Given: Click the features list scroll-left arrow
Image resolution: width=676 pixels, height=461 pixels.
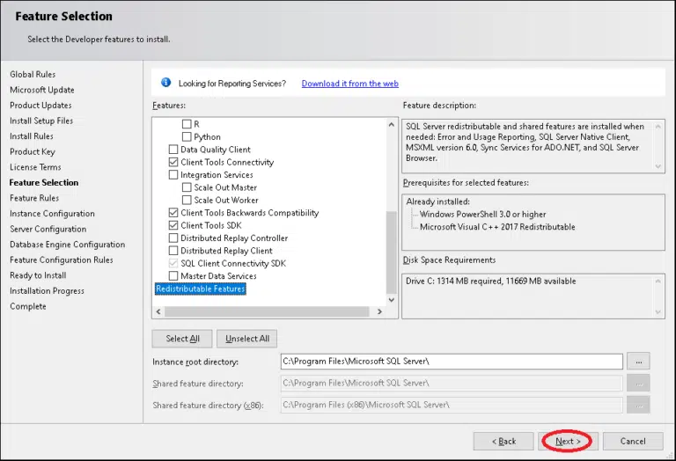Looking at the screenshot, I should click(158, 311).
